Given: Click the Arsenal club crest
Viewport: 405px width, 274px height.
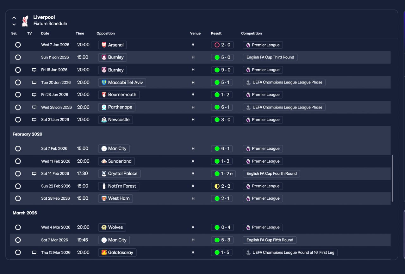Looking at the screenshot, I should (x=104, y=45).
